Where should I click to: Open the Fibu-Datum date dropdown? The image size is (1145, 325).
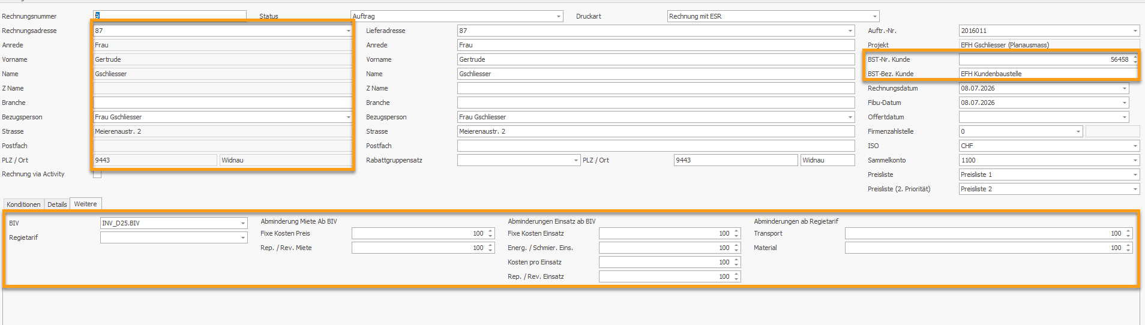pyautogui.click(x=1125, y=103)
